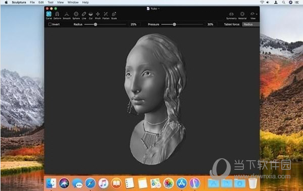Launch Siri from the Dock
This screenshot has width=303, height=191.
(x=64, y=183)
